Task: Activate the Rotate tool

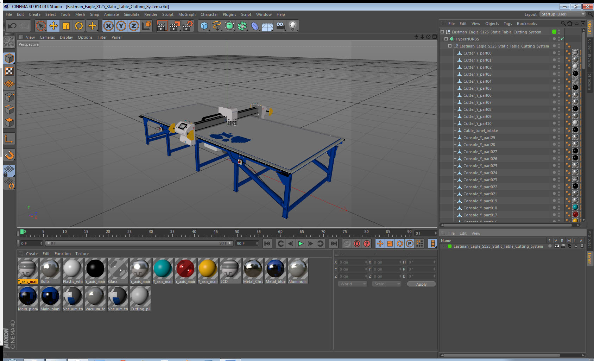Action: click(79, 26)
